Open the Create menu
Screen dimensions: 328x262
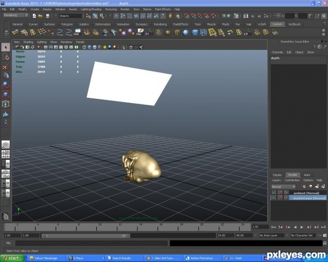tap(35, 9)
